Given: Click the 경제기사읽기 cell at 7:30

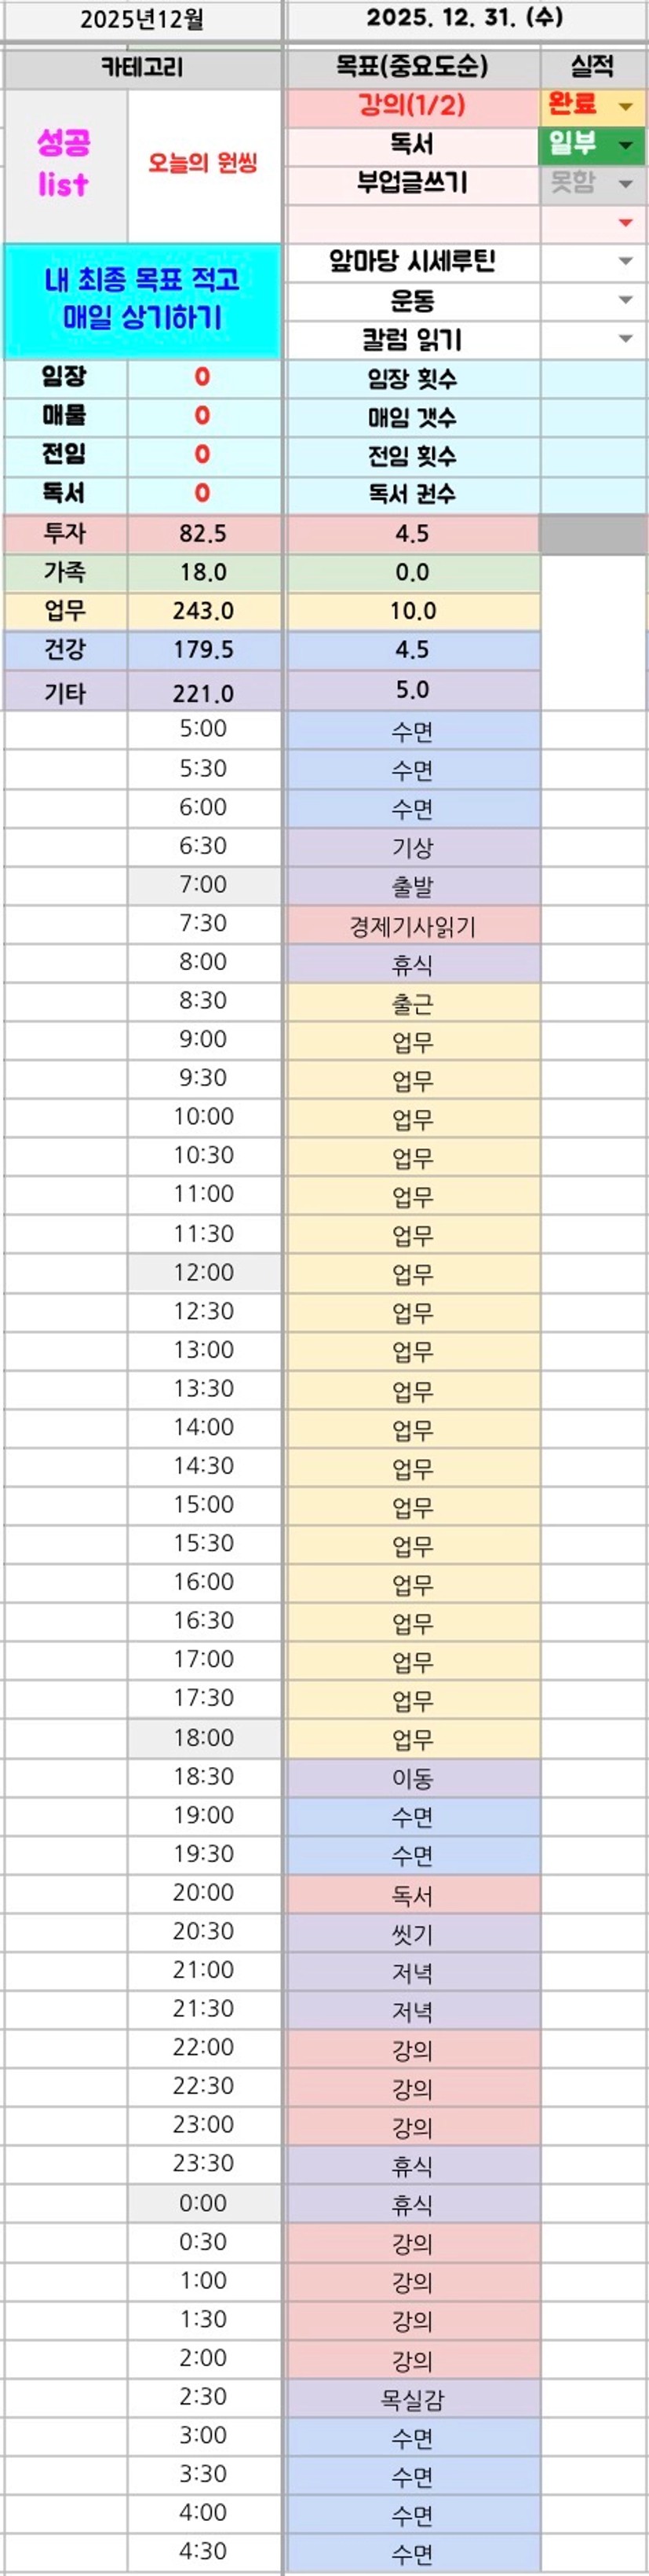Looking at the screenshot, I should pyautogui.click(x=412, y=926).
